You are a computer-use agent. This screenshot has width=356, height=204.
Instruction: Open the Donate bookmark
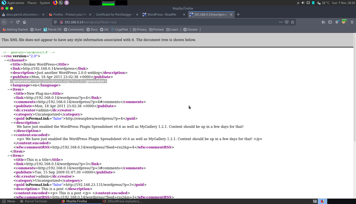(x=190, y=30)
